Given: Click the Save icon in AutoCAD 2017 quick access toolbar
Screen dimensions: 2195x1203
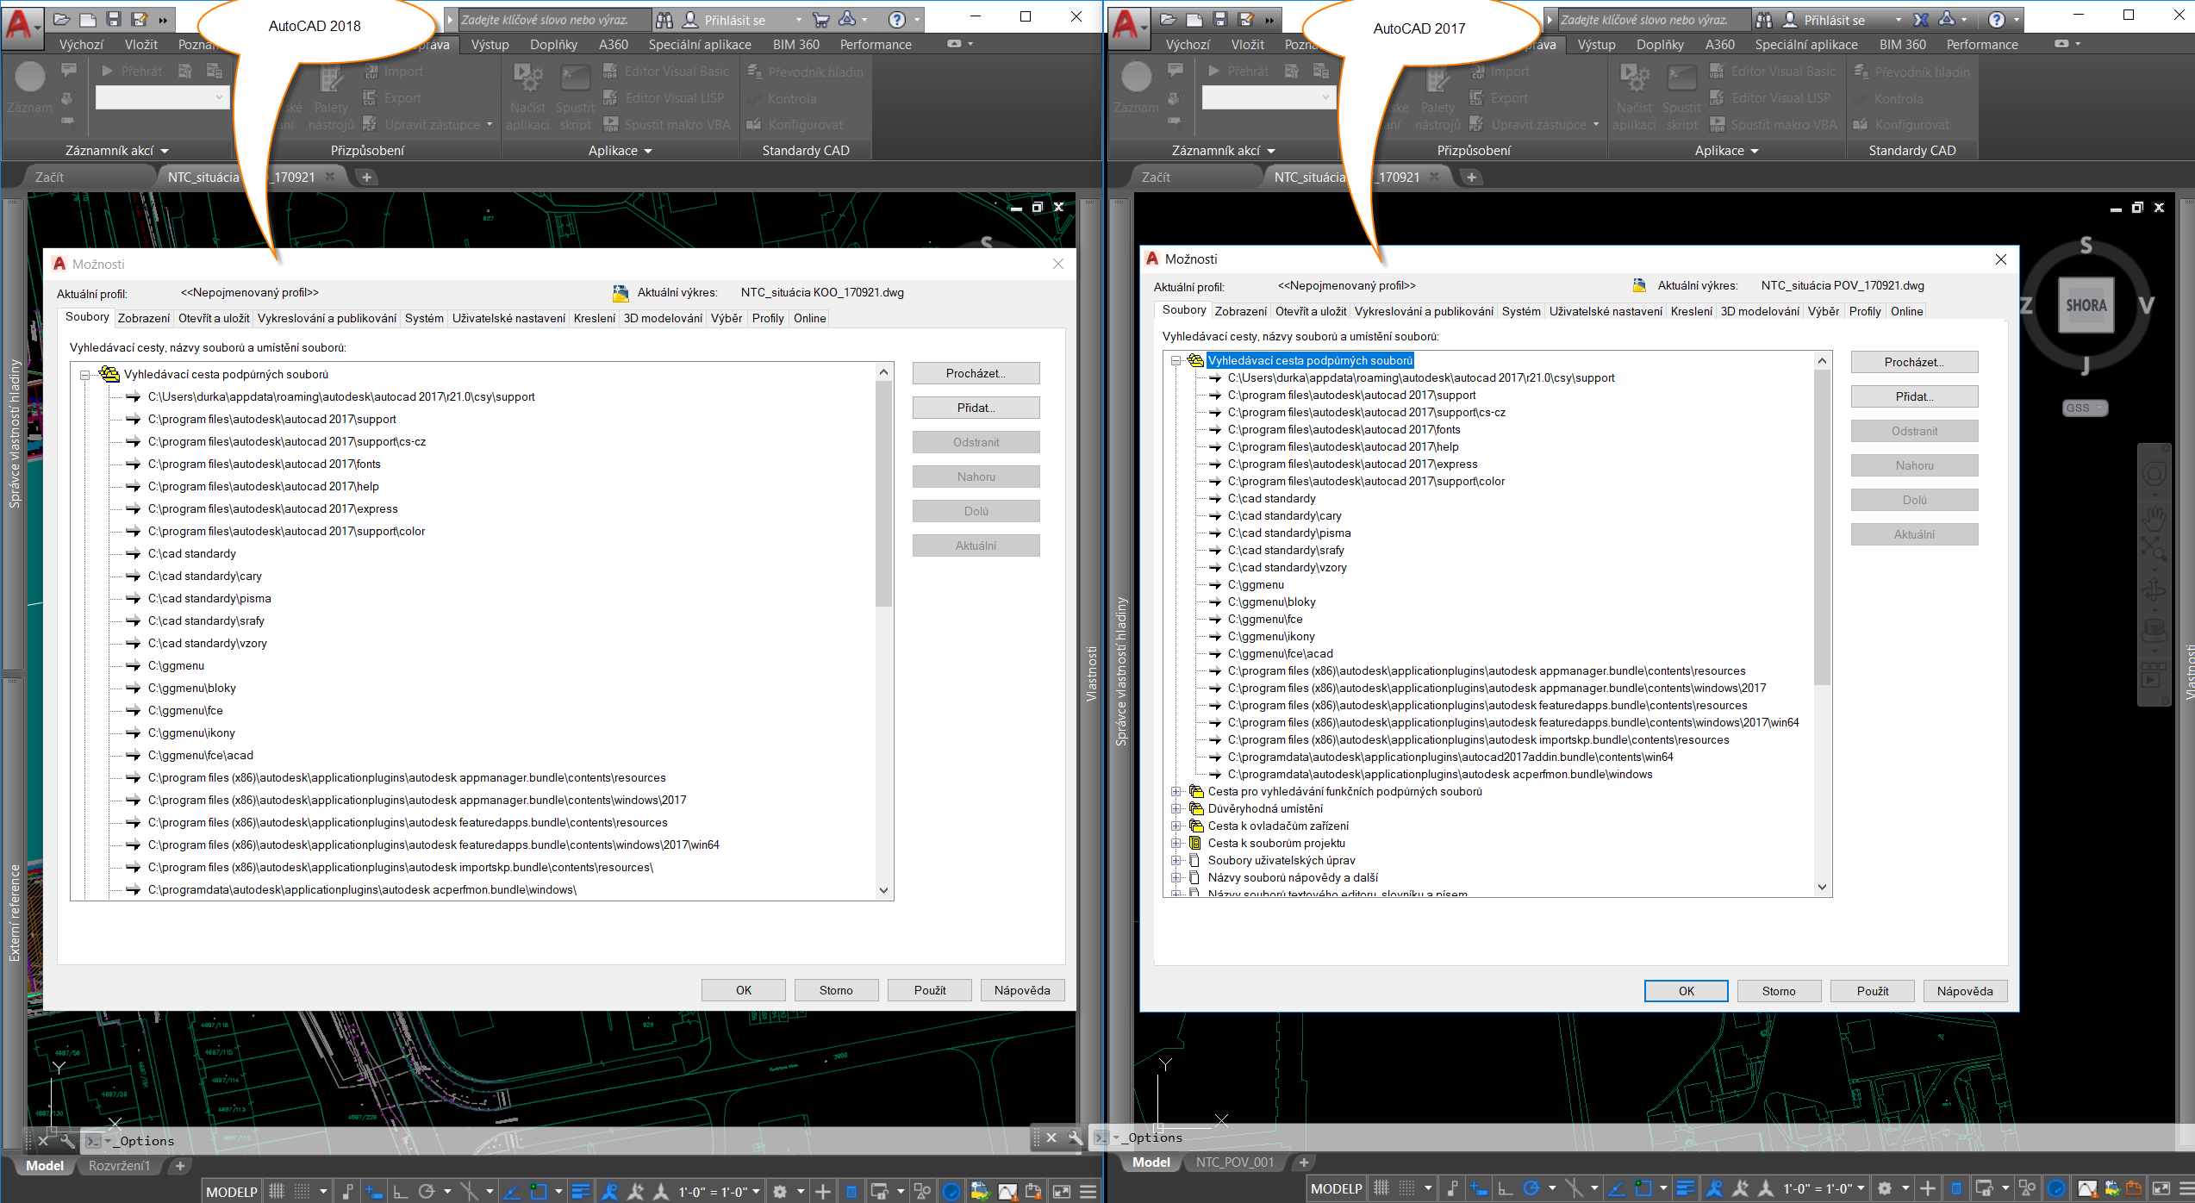Looking at the screenshot, I should [x=1219, y=19].
